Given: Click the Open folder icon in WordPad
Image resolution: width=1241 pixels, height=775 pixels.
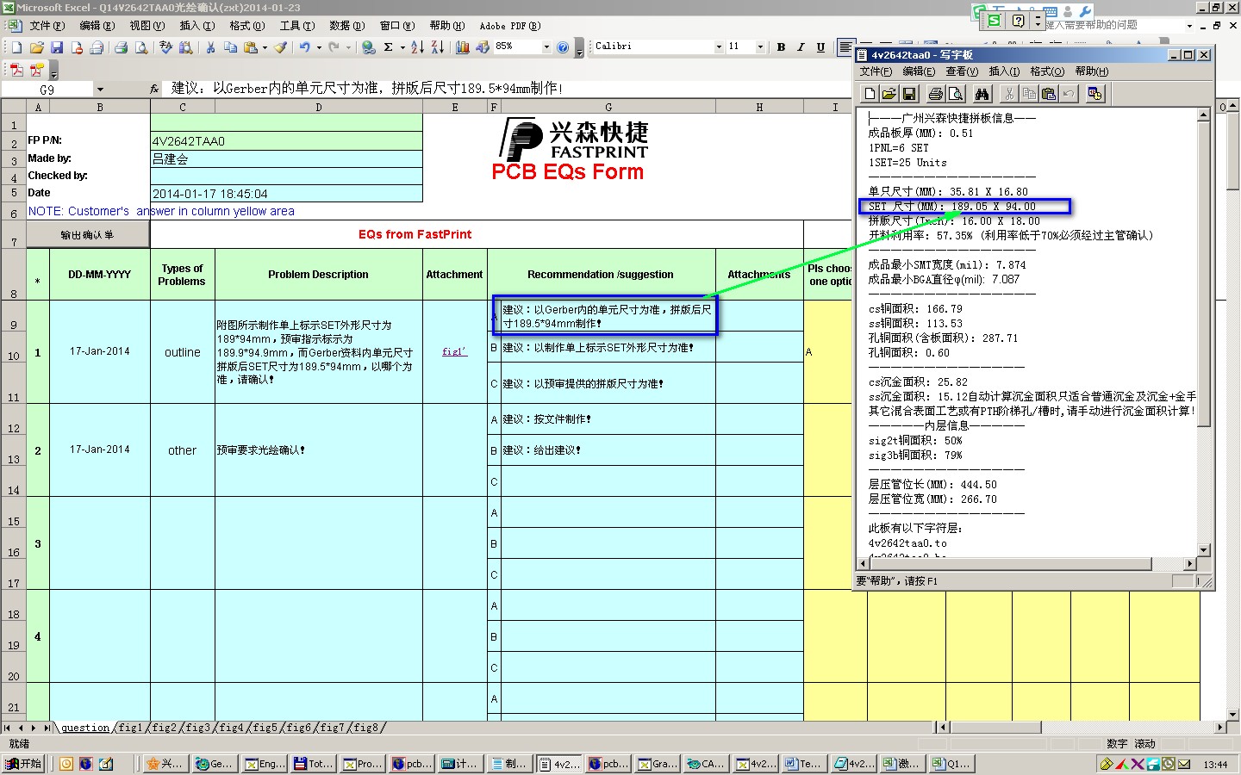Looking at the screenshot, I should click(x=889, y=94).
